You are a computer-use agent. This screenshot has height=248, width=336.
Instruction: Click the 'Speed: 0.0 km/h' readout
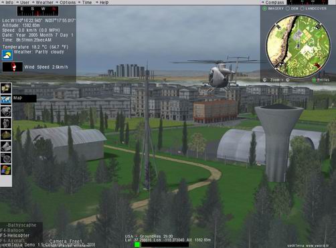[31, 30]
